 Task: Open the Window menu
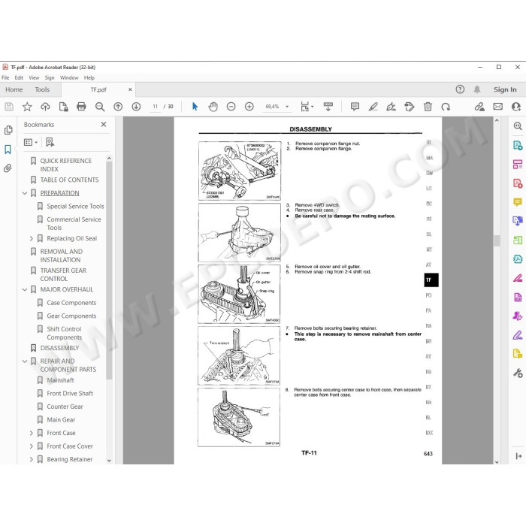69,78
